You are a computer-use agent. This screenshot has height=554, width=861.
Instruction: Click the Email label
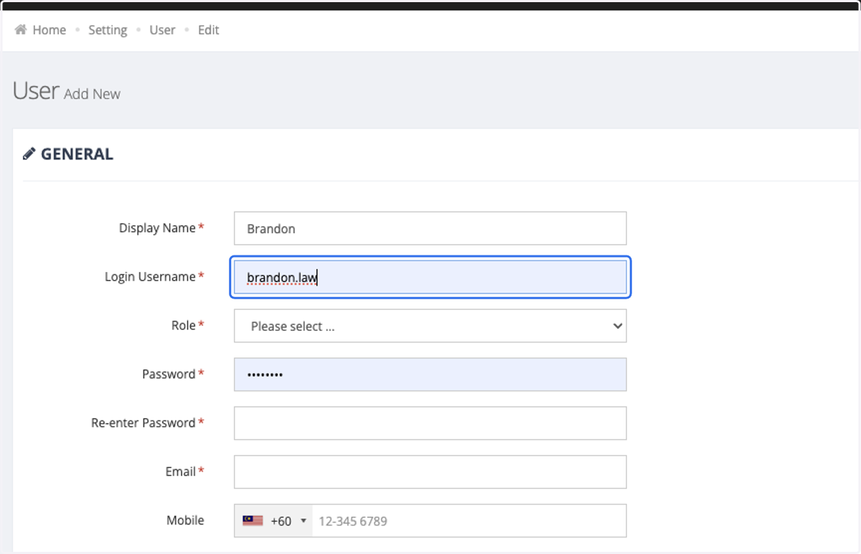pos(180,471)
